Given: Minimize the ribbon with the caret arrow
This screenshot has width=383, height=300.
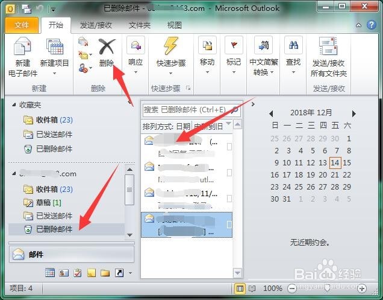Looking at the screenshot, I should (x=358, y=25).
